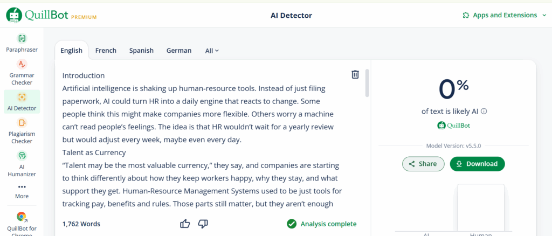The width and height of the screenshot is (552, 236).
Task: Click the '1,762 Words' count
Action: (x=81, y=224)
